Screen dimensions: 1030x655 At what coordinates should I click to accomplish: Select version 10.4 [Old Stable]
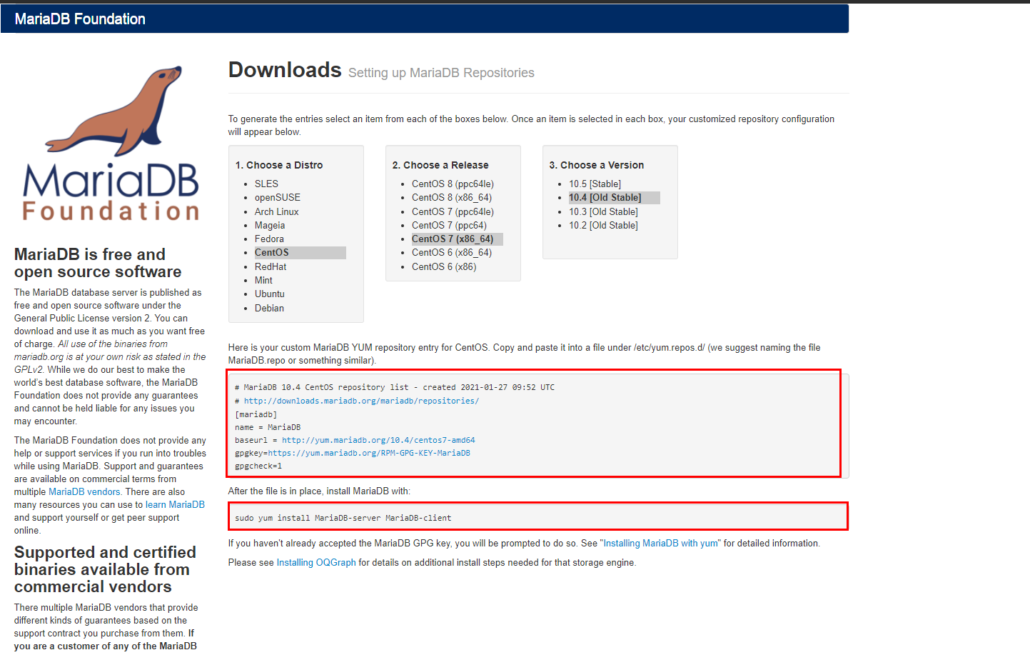point(614,197)
